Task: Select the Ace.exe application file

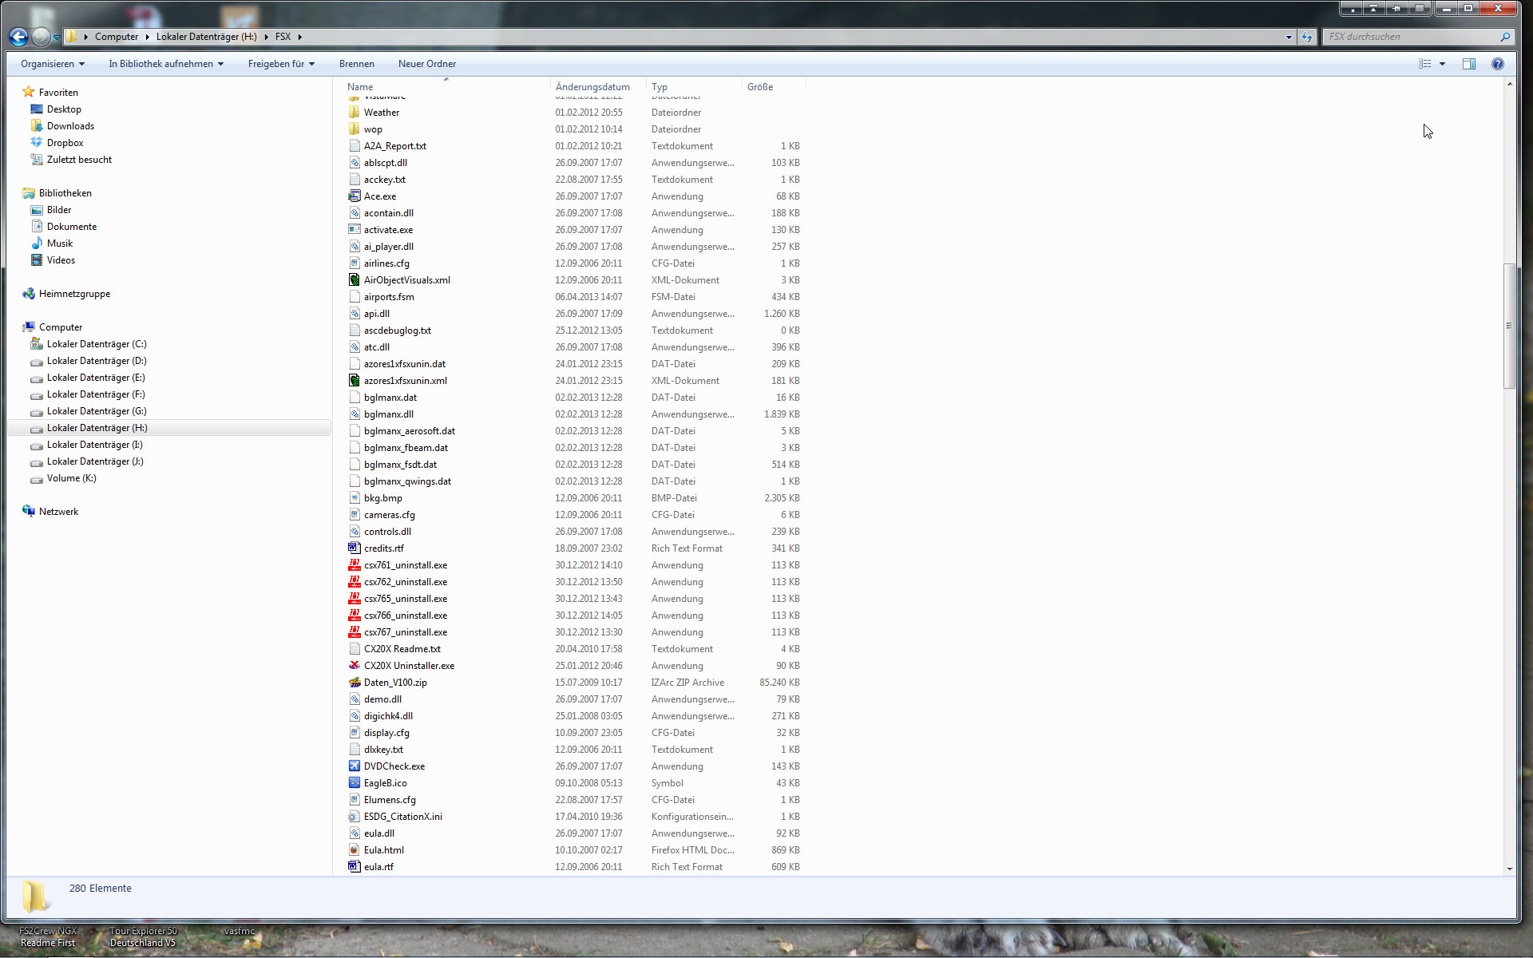Action: tap(379, 196)
